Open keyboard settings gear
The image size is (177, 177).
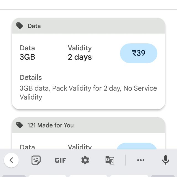(x=85, y=160)
